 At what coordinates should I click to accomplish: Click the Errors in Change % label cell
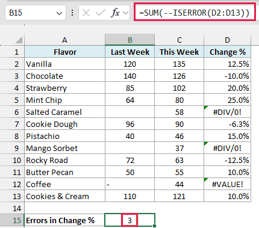click(64, 220)
